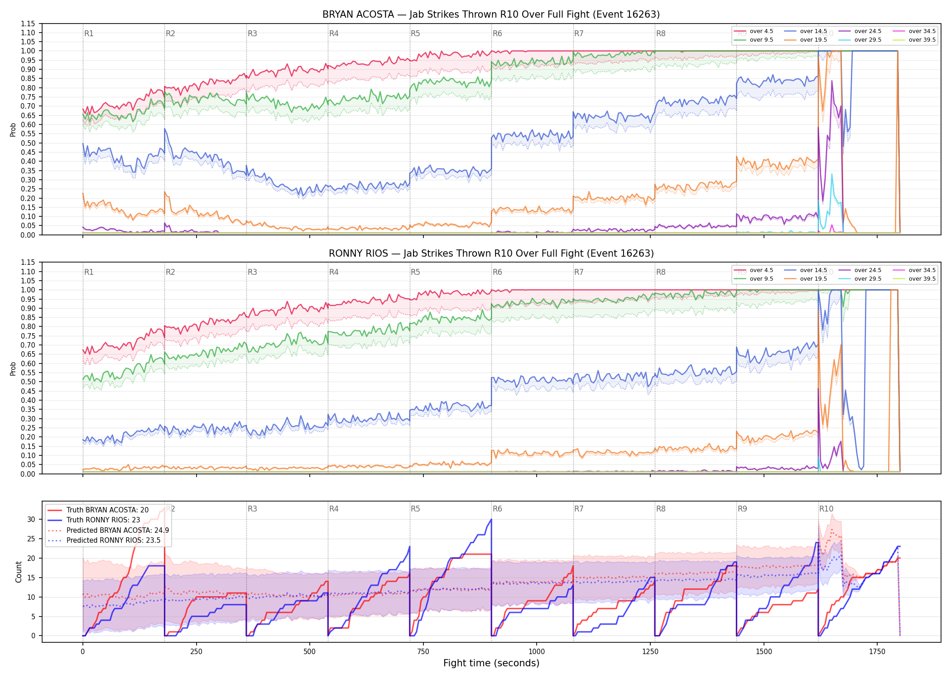Click y-axis tick '30' on Count chart
The width and height of the screenshot is (951, 679).
coord(31,520)
